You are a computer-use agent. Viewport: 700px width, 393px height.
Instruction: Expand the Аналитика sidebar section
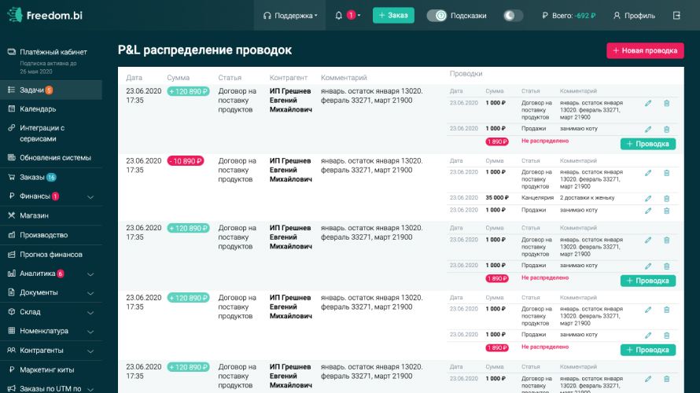click(x=90, y=274)
